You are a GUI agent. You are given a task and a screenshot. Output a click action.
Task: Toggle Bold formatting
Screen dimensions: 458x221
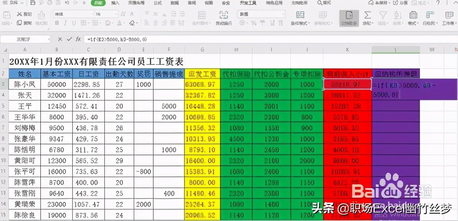point(56,23)
